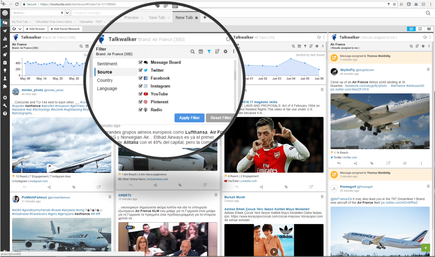Click the owl profile avatar
The width and height of the screenshot is (435, 257).
pos(5,13)
